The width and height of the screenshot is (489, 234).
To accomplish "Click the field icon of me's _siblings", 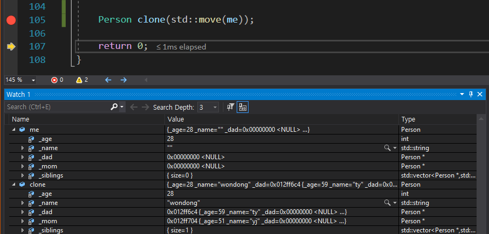I will [31, 175].
